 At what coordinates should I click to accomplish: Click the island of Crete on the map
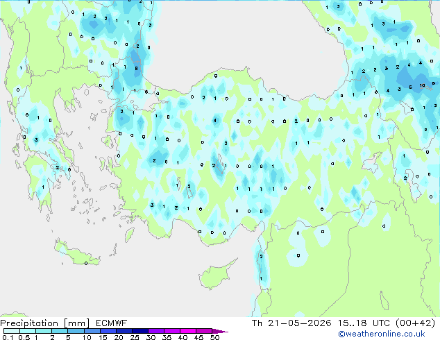(76, 254)
